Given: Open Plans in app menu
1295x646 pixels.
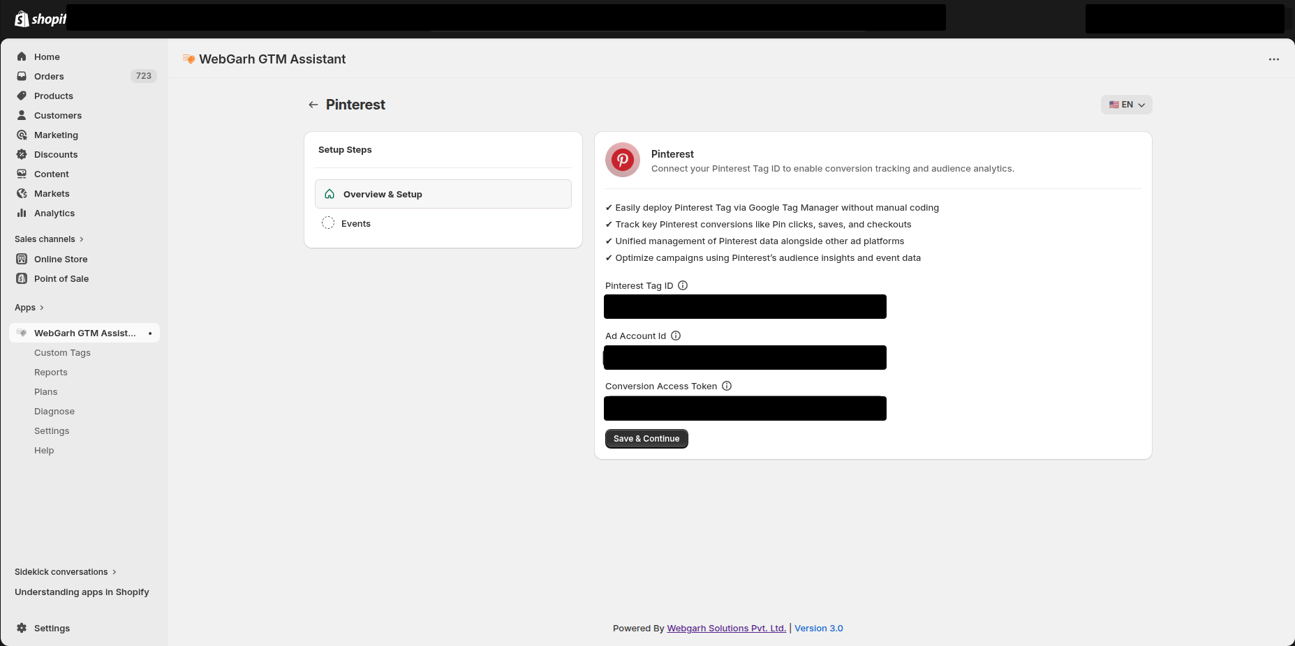Looking at the screenshot, I should [46, 392].
